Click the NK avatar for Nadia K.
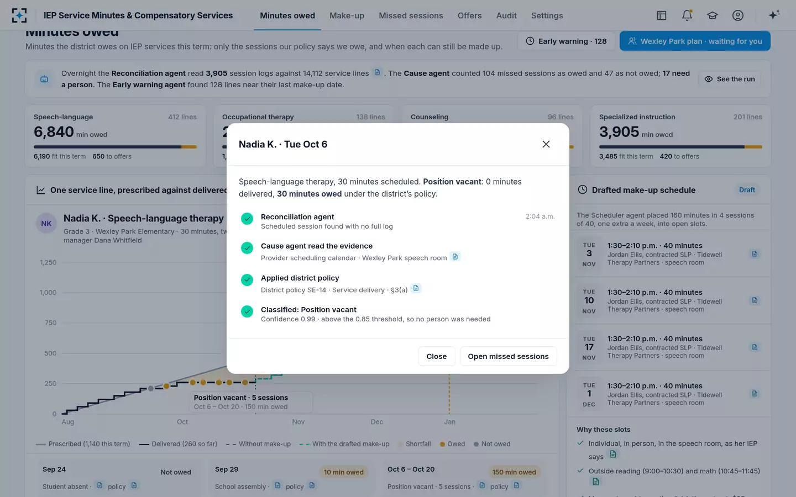Image resolution: width=796 pixels, height=497 pixels. click(46, 224)
